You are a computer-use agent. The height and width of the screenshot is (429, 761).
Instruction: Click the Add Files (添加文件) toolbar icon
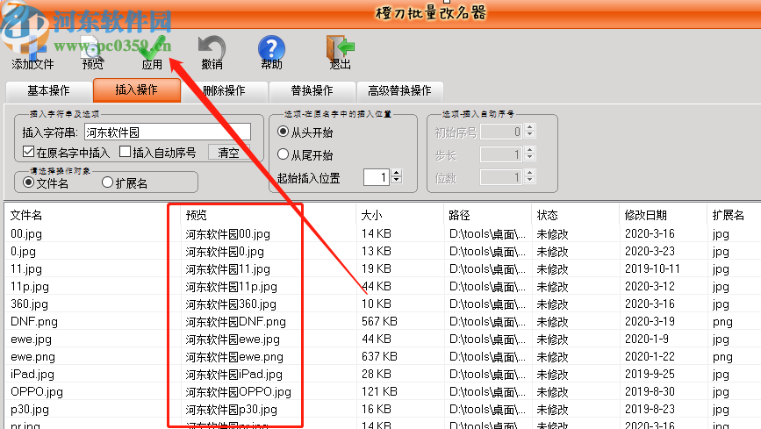coord(32,51)
